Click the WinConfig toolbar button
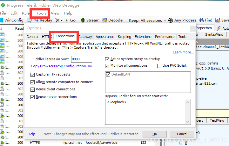The image size is (229, 146). tap(12, 20)
